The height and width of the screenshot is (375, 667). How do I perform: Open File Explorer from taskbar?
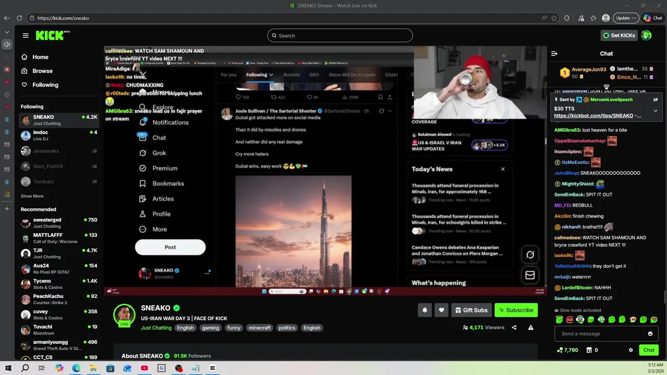93,368
